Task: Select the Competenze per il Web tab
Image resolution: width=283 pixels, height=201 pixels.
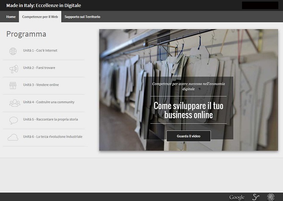Action: tap(40, 17)
